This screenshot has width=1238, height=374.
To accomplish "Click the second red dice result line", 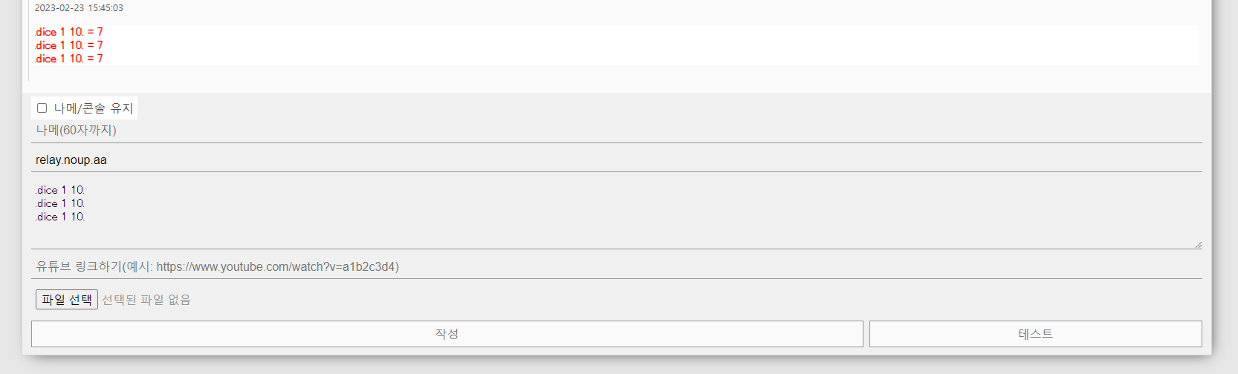I will pyautogui.click(x=69, y=45).
